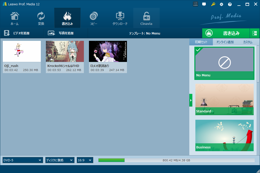Open the Convert (変換) module
The image size is (260, 173).
pyautogui.click(x=41, y=18)
